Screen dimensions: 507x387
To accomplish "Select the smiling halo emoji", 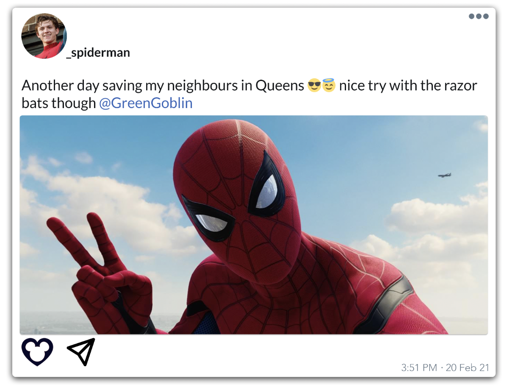I will tap(329, 86).
